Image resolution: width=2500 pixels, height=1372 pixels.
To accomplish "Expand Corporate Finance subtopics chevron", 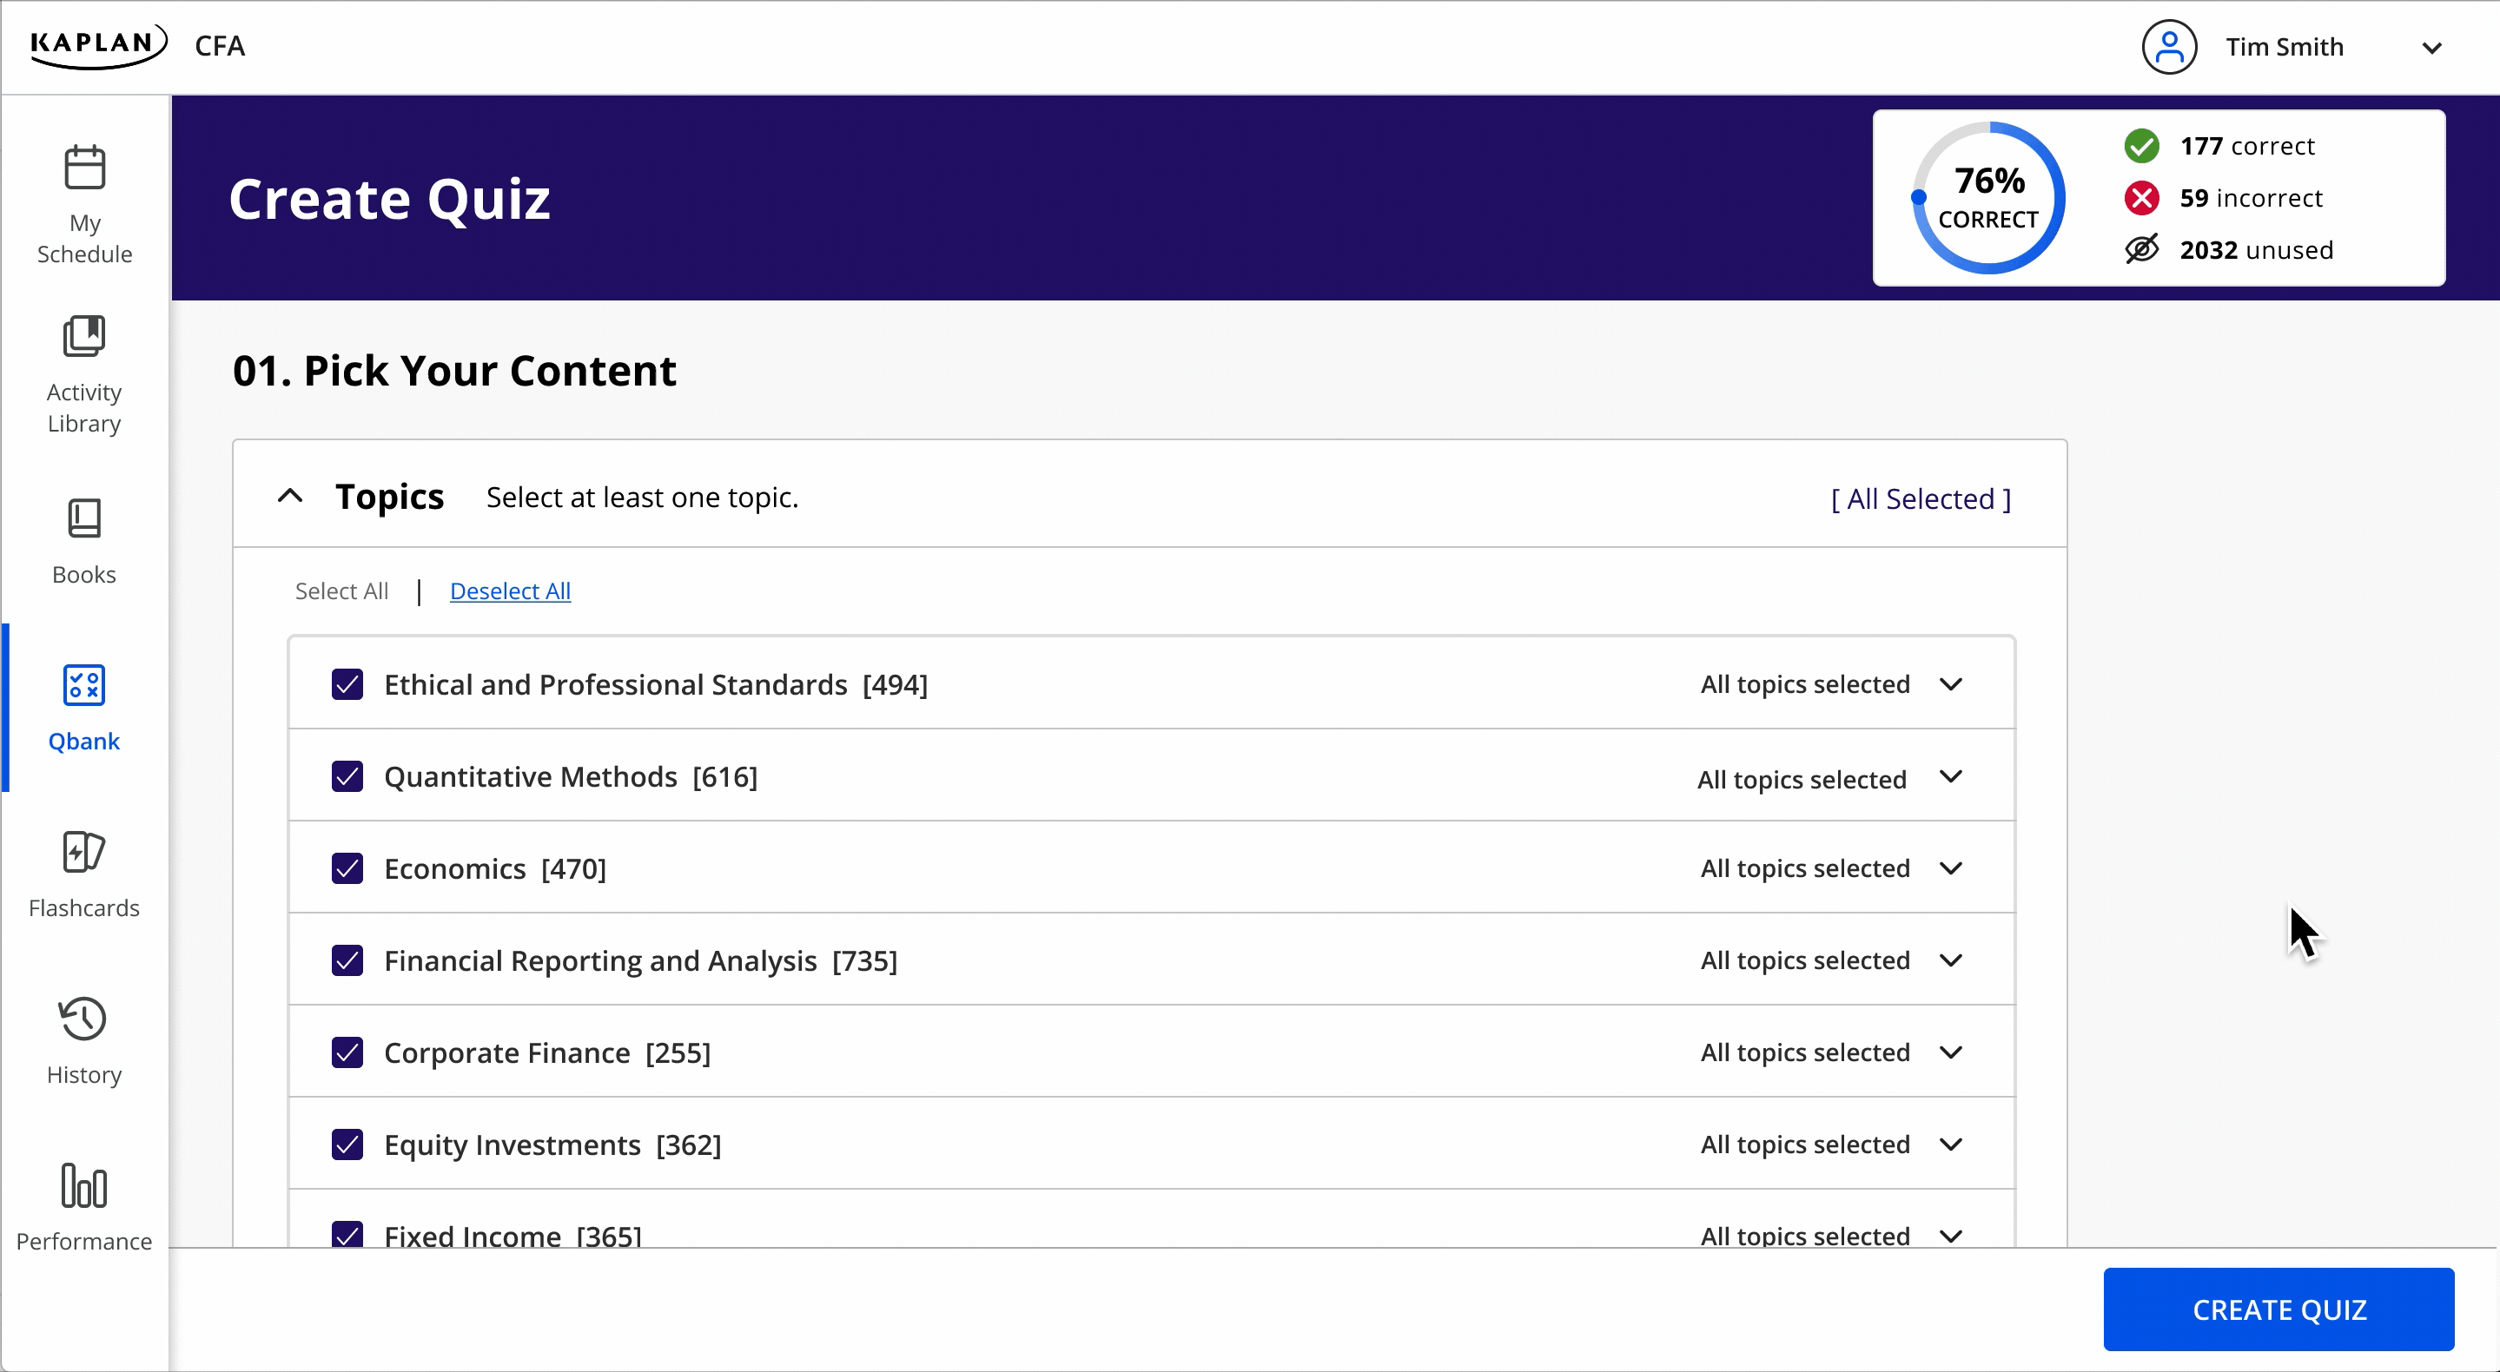I will [1951, 1052].
